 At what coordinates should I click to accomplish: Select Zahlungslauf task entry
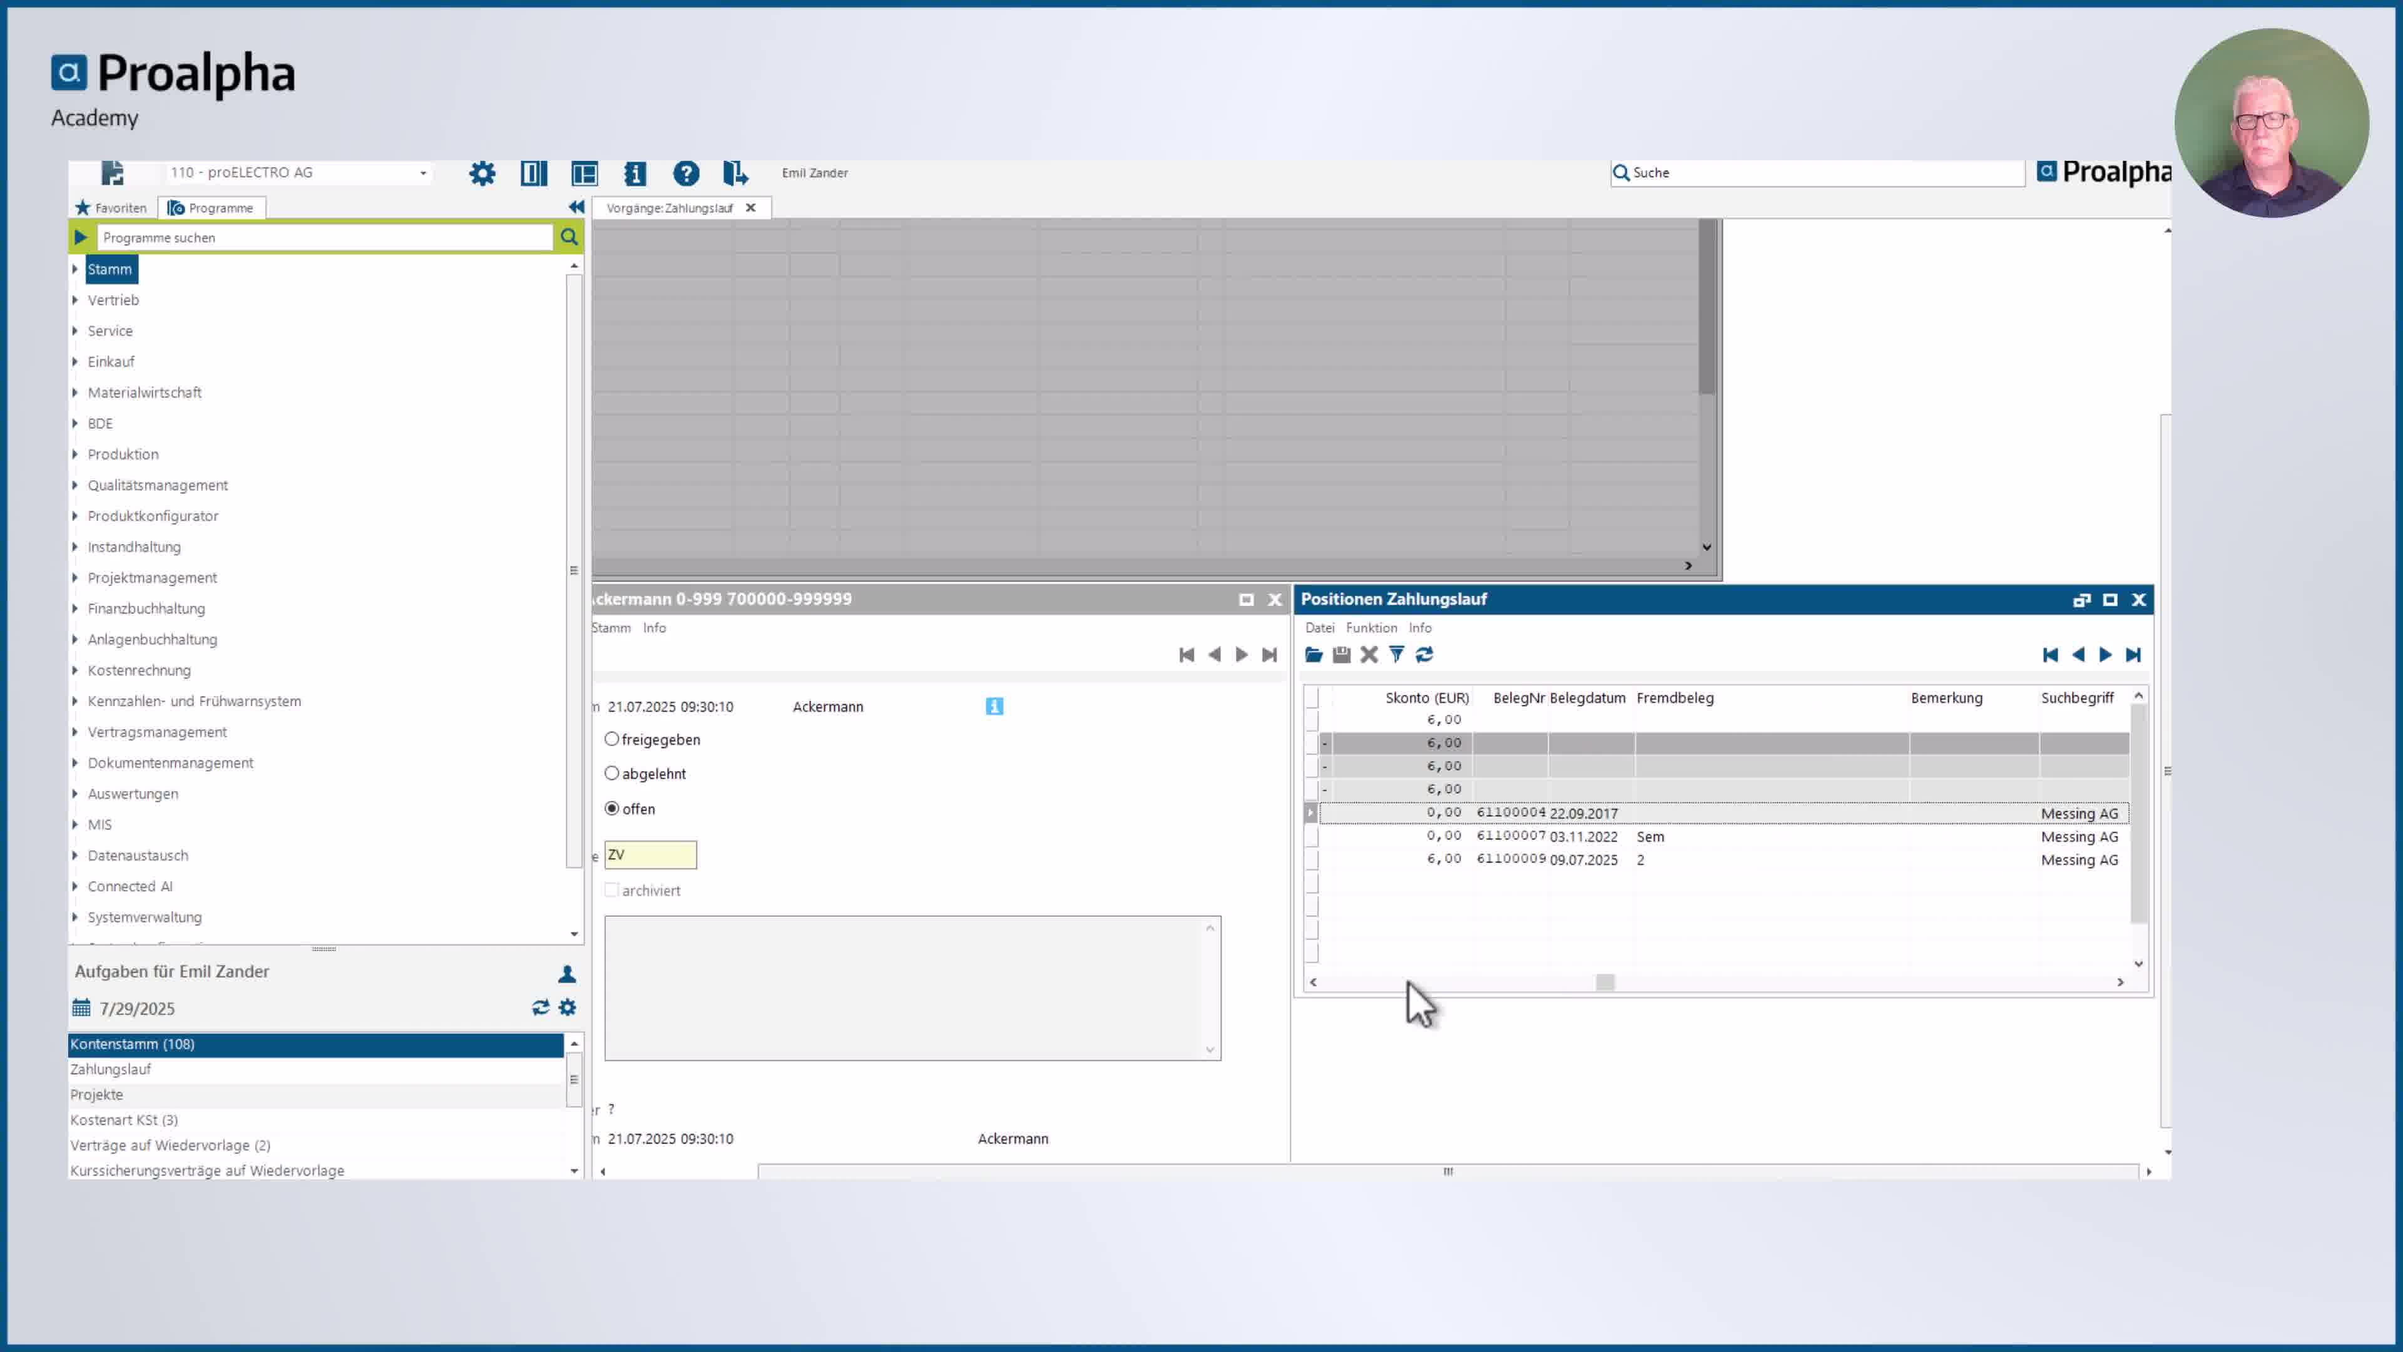316,1069
